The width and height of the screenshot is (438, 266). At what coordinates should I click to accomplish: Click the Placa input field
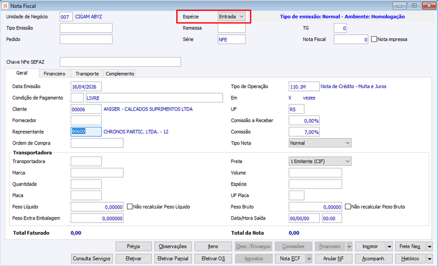click(x=86, y=195)
